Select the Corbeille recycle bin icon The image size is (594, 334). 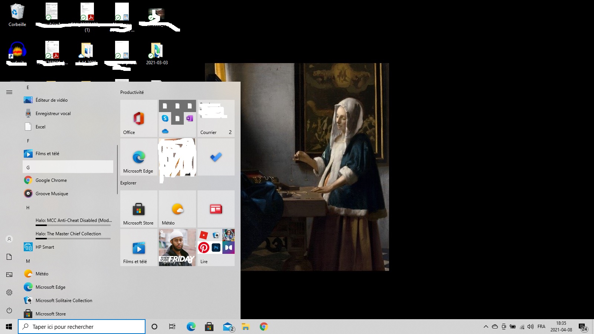[x=17, y=15]
